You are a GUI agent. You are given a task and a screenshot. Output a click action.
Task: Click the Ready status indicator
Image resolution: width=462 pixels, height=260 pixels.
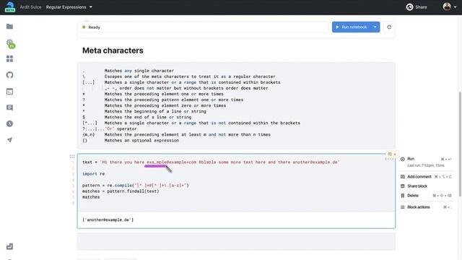point(92,27)
